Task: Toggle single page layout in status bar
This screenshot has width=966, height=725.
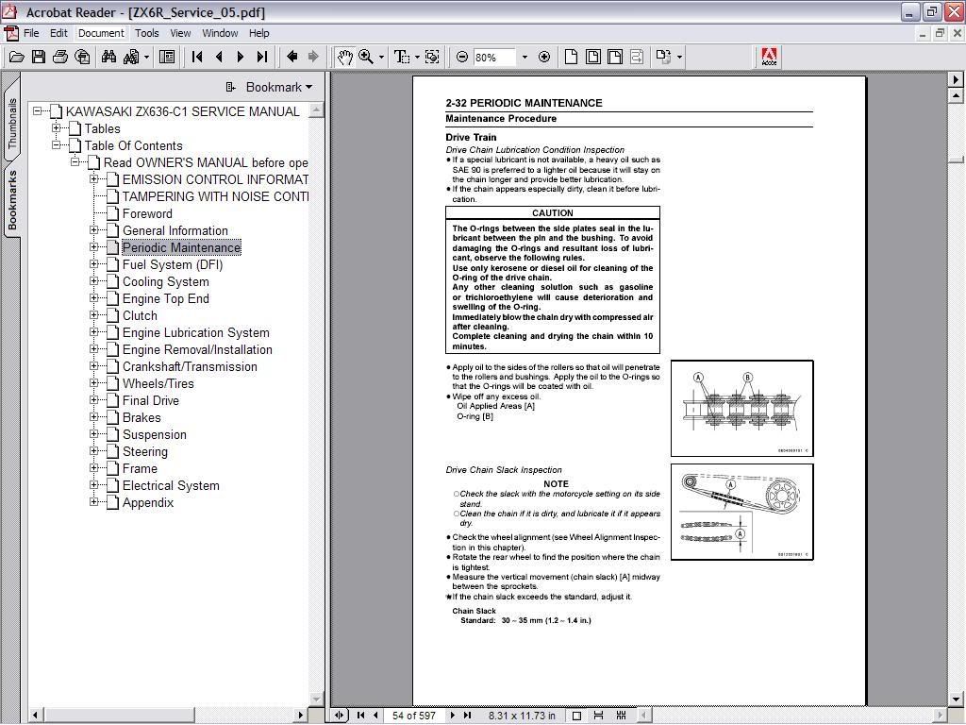Action: tap(577, 716)
